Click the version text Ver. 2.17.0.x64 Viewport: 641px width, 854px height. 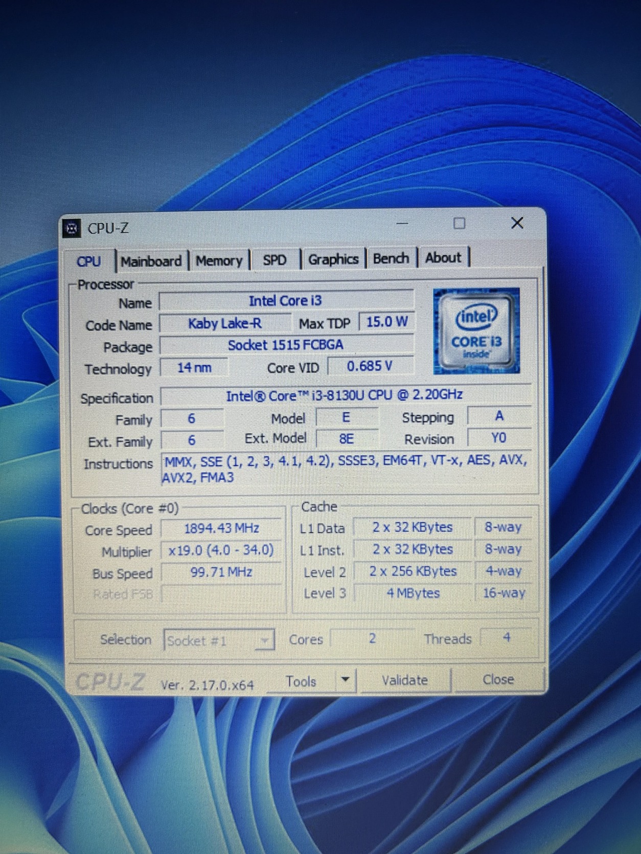coord(207,685)
